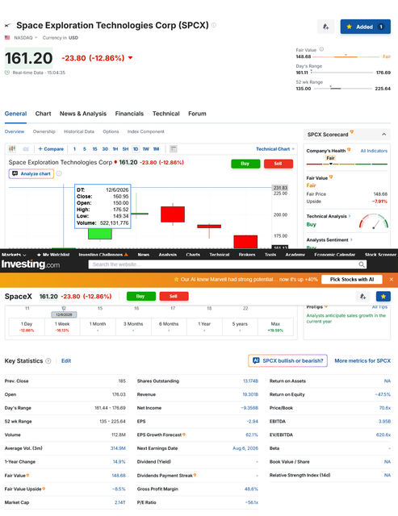Open the Markets menu dropdown
The width and height of the screenshot is (398, 516).
click(14, 255)
